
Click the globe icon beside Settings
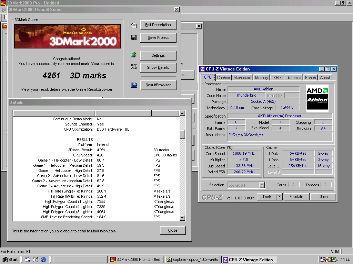click(134, 55)
